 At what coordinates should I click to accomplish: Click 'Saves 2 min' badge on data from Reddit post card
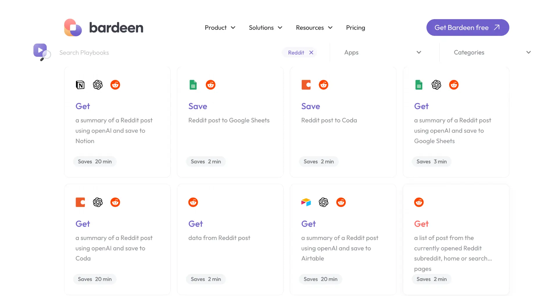[x=206, y=279]
